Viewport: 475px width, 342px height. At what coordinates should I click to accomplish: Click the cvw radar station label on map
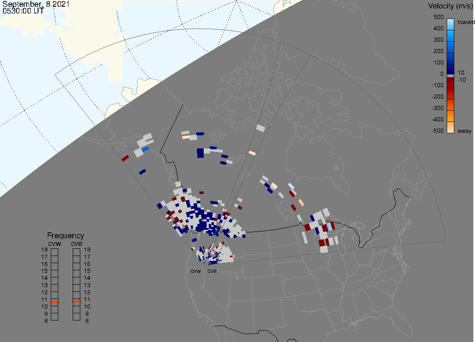point(196,271)
